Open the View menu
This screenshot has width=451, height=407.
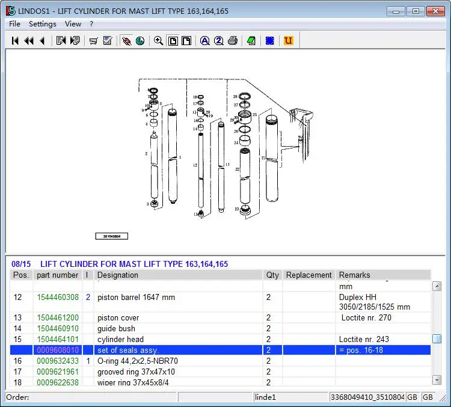[73, 24]
